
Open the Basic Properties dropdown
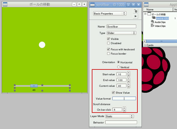pyautogui.click(x=110, y=13)
